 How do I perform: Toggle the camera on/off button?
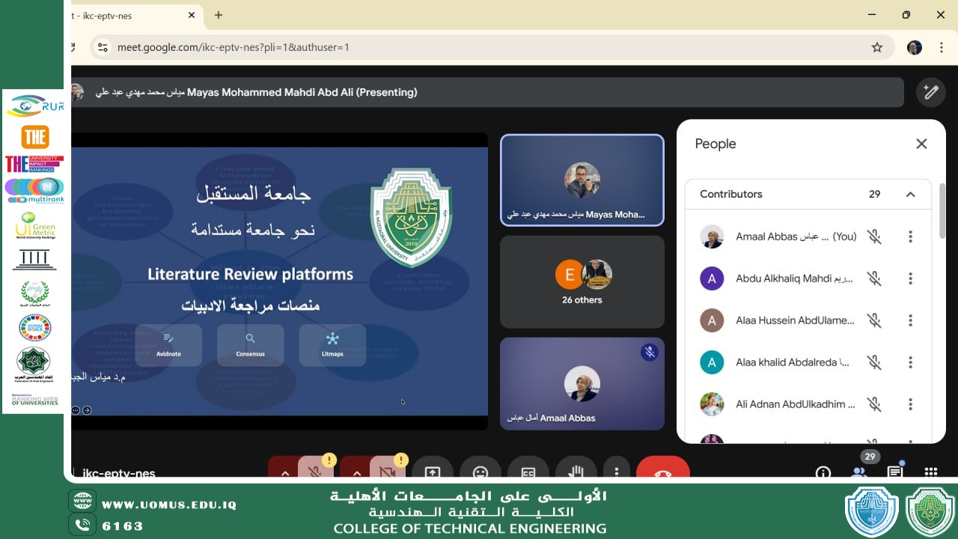coord(387,471)
